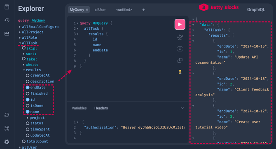The height and width of the screenshot is (149, 276).
Task: Re-fetch the GraphQL schema
Action: (7, 115)
